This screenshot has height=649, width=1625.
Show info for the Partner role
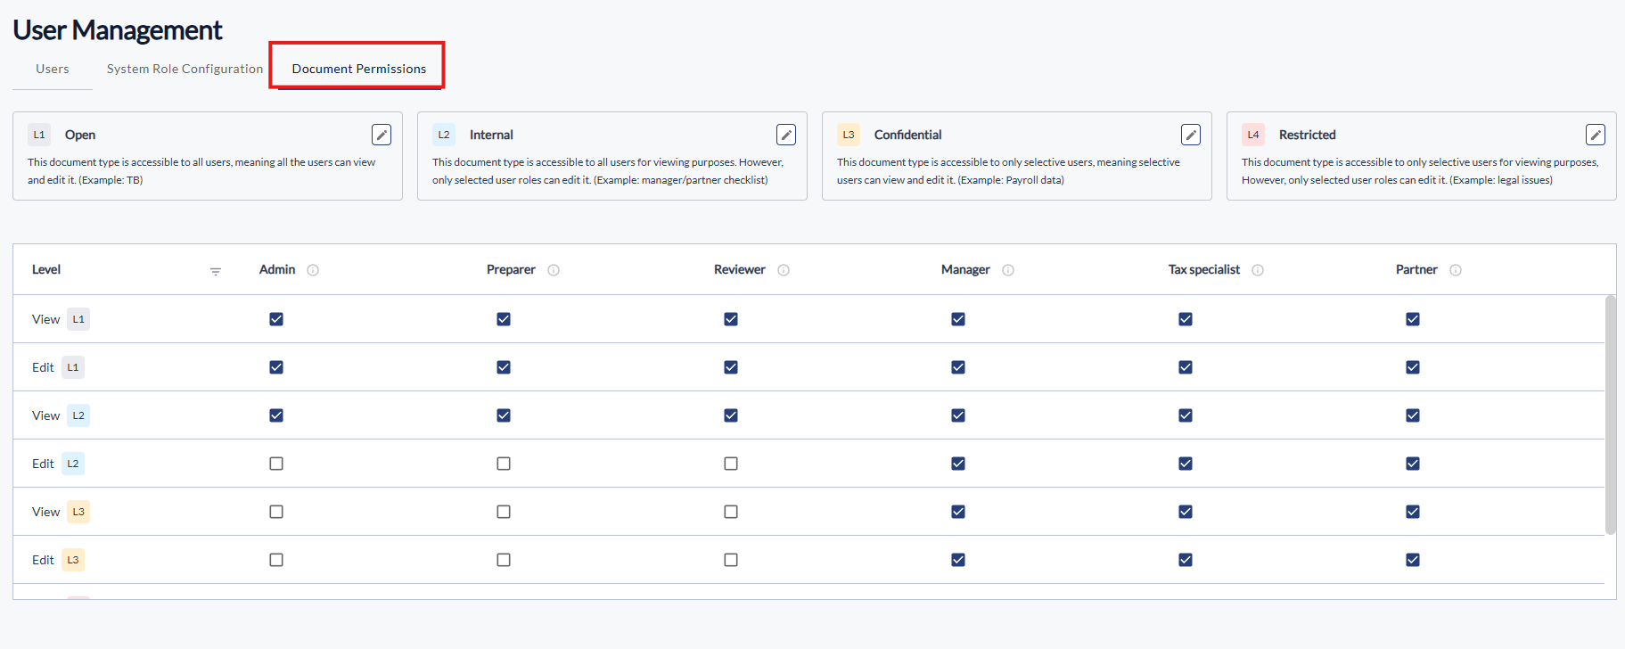(1456, 270)
